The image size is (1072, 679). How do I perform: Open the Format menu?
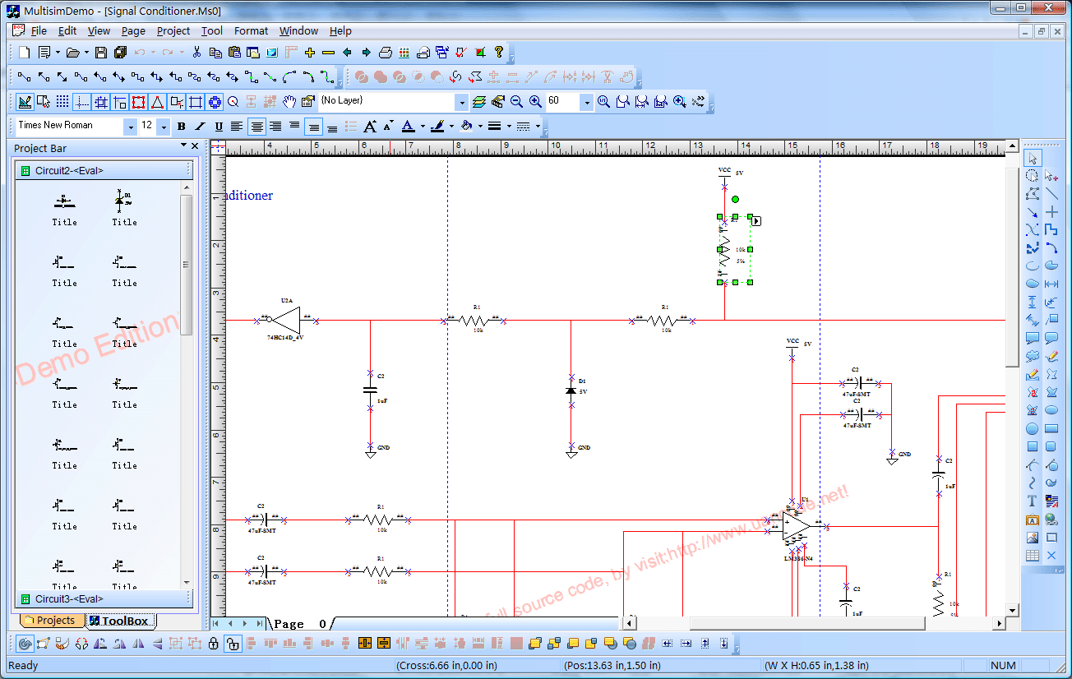[251, 30]
